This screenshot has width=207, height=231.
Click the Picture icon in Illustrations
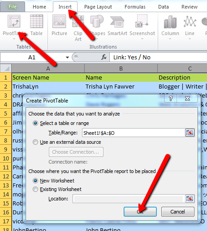click(x=59, y=21)
